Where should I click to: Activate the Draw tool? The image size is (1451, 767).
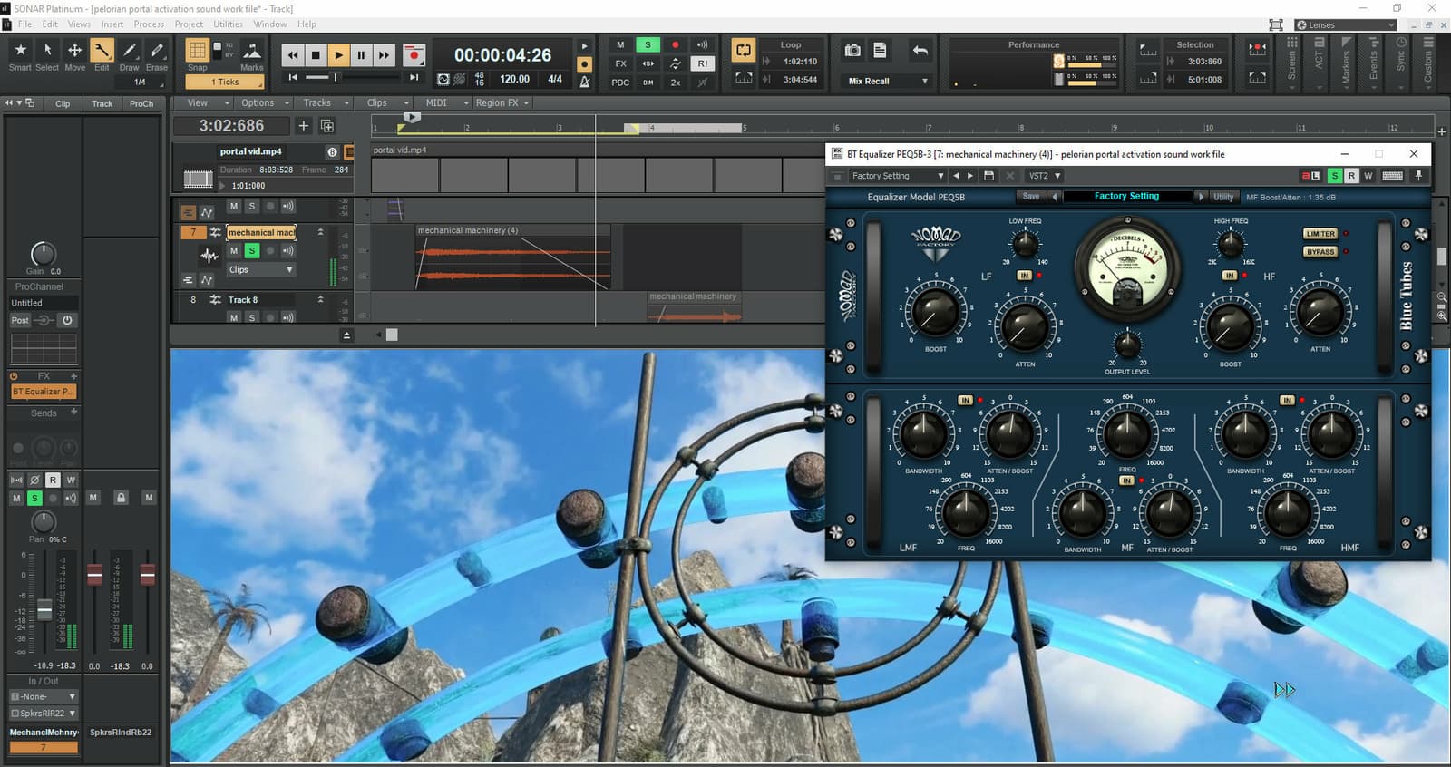click(x=130, y=55)
